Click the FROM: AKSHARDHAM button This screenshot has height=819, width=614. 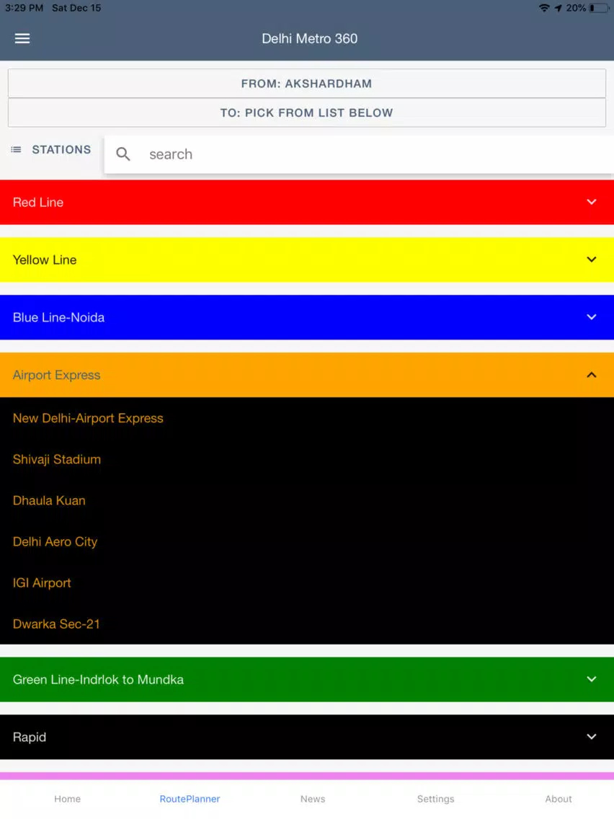[x=307, y=84]
